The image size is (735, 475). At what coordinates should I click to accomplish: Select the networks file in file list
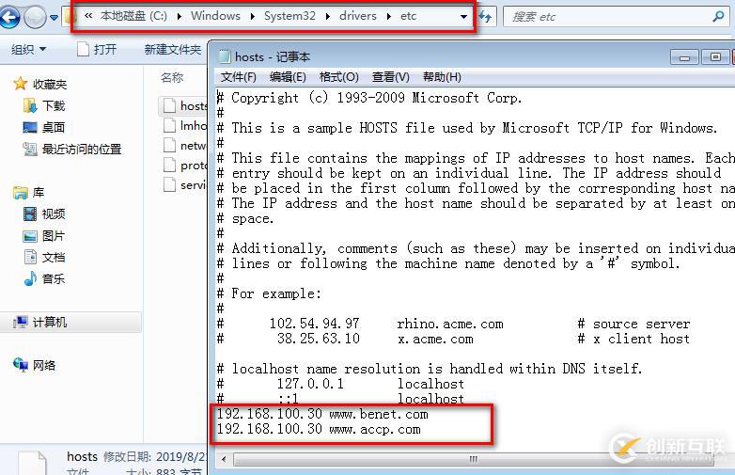pyautogui.click(x=184, y=146)
